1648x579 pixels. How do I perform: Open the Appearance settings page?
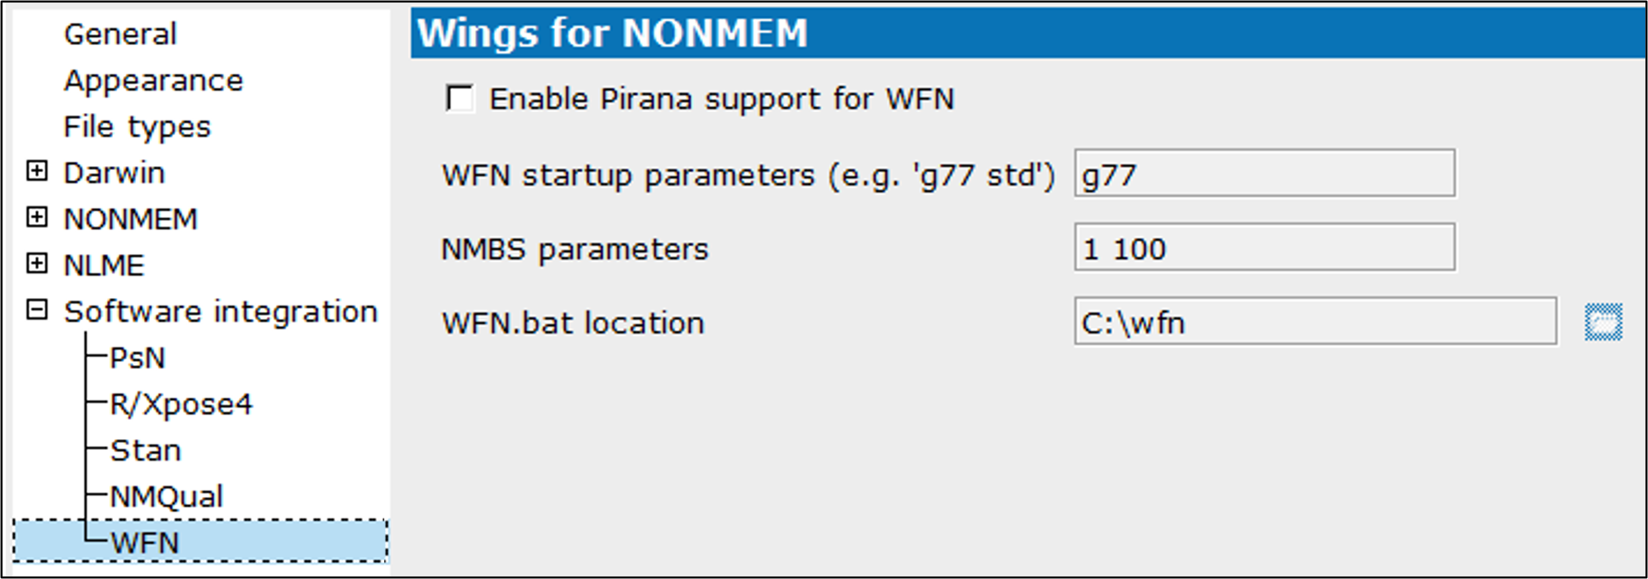pos(153,81)
